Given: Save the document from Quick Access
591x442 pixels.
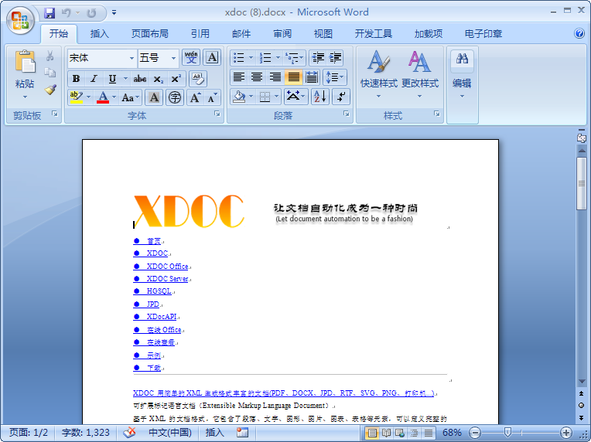Looking at the screenshot, I should pos(50,13).
